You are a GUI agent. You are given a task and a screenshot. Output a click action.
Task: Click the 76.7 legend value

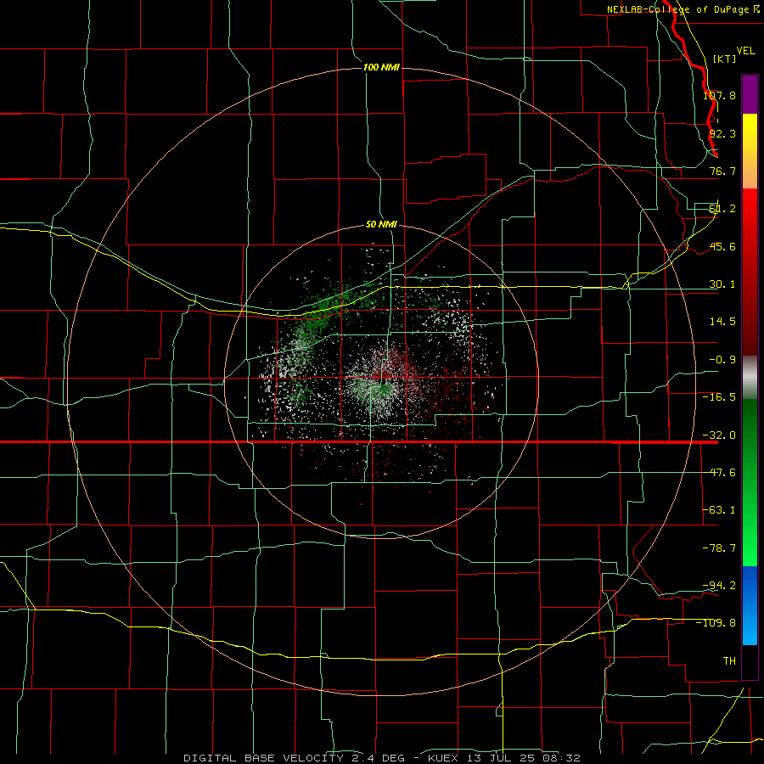pos(722,171)
